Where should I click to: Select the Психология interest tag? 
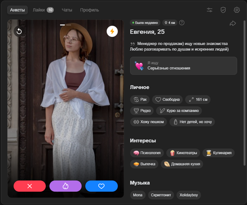click(147, 153)
